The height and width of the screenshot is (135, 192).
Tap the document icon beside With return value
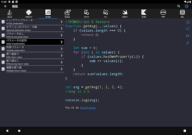3,55
